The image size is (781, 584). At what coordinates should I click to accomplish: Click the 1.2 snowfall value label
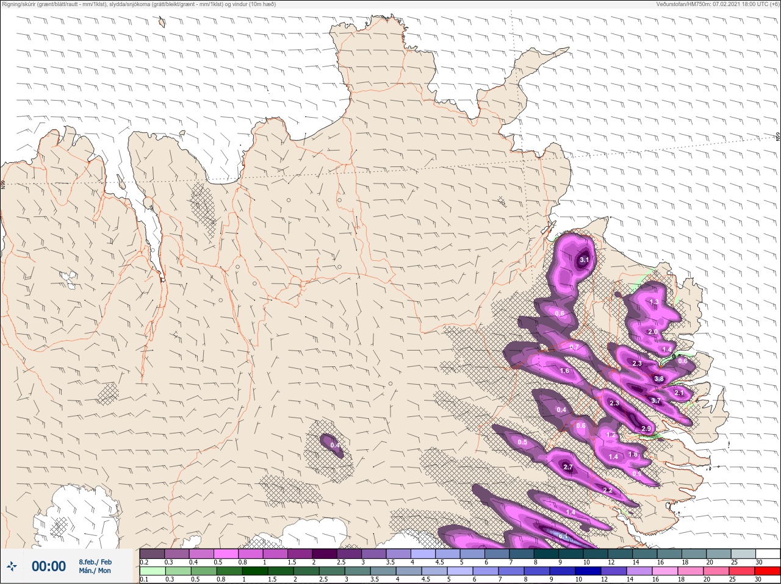(611, 435)
